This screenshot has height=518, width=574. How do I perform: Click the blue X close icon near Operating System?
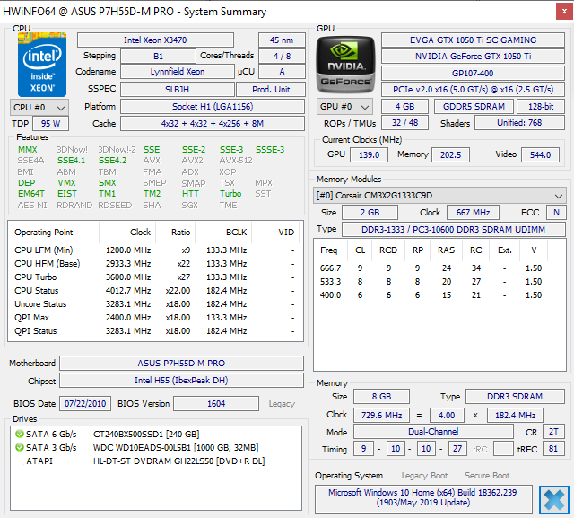point(554,500)
